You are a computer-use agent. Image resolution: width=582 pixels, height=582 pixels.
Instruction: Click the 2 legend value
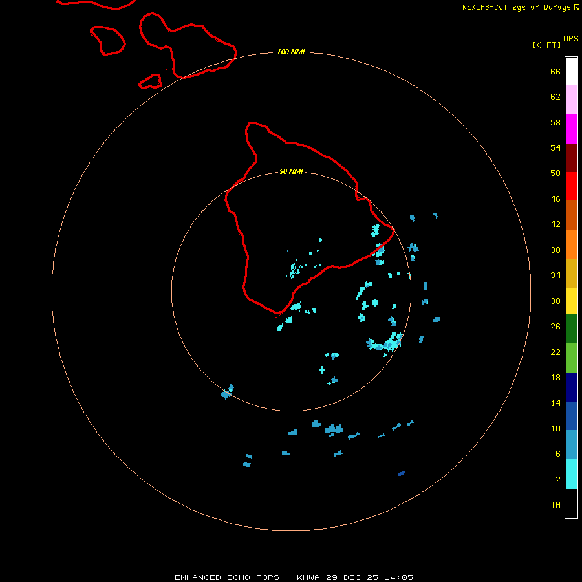(558, 480)
